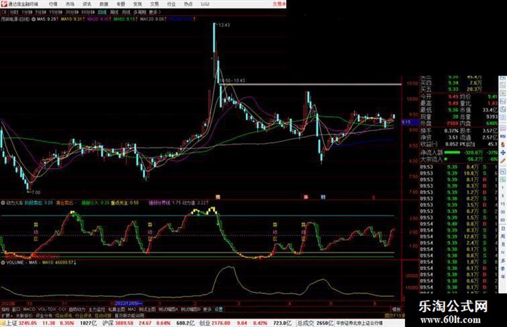Image resolution: width=507 pixels, height=327 pixels.
Task: Click the 月 period shortcut in right sidebar
Action: coord(503,244)
